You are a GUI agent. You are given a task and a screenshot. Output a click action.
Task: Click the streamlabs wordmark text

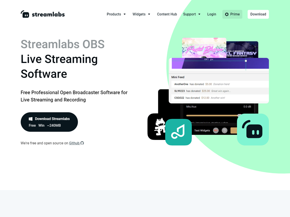(x=48, y=14)
